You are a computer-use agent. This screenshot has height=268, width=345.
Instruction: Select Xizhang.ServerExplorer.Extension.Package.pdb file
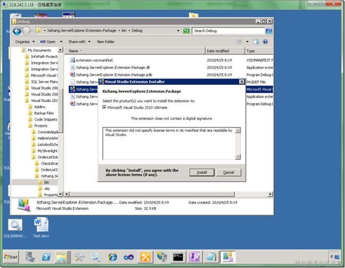(x=114, y=75)
